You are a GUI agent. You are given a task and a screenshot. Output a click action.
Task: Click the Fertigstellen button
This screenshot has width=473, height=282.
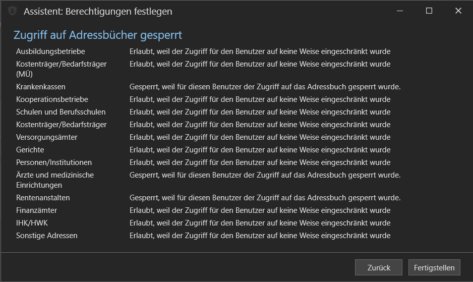pyautogui.click(x=434, y=267)
